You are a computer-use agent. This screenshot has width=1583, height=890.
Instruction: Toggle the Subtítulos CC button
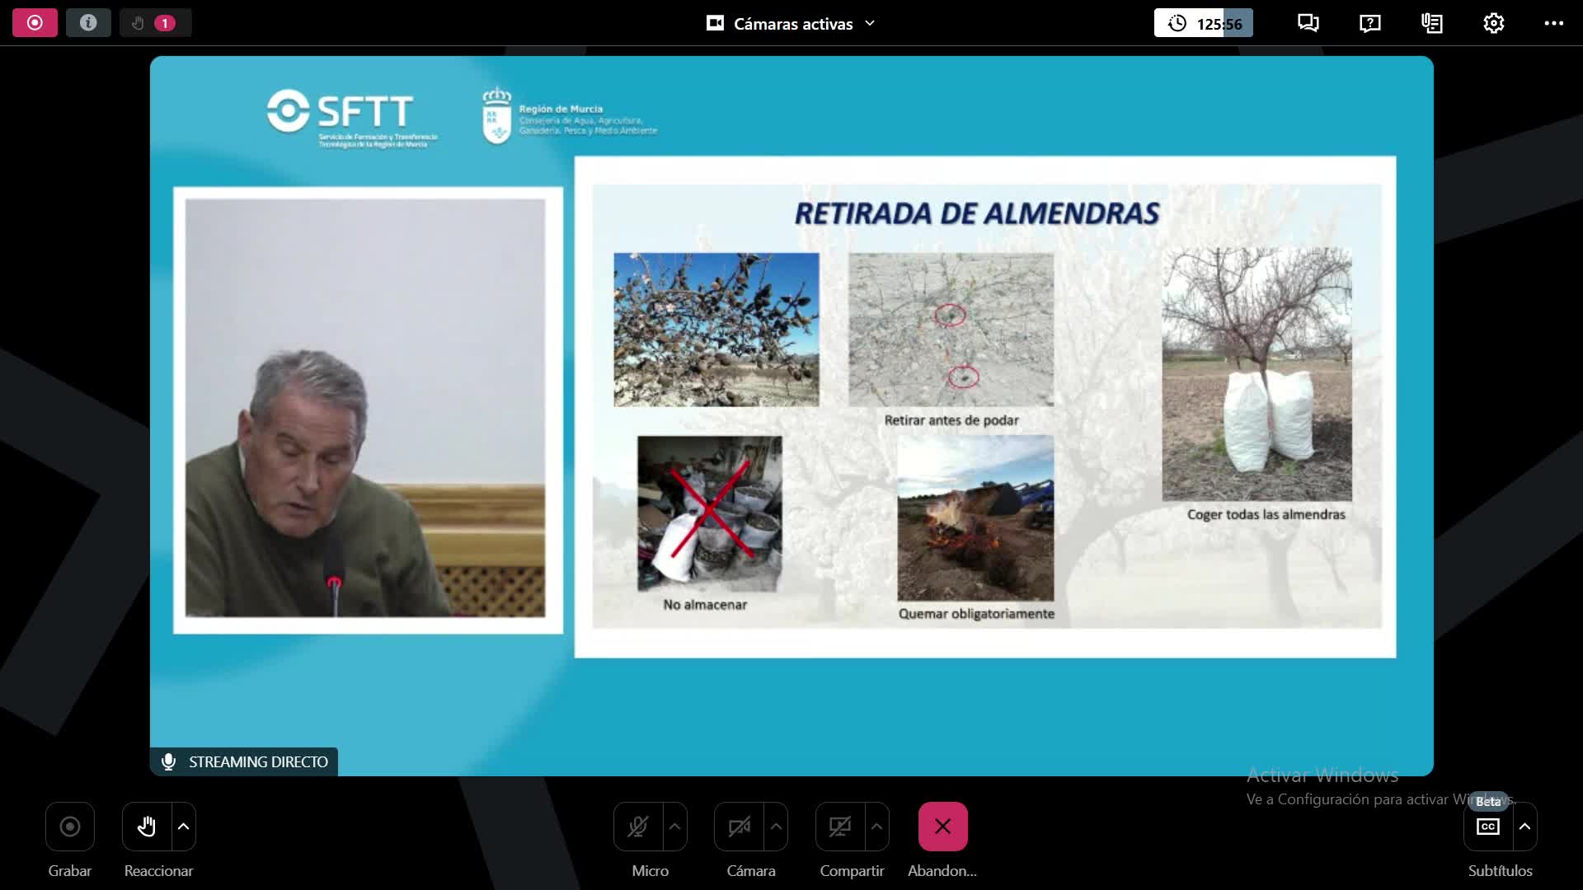click(1488, 827)
